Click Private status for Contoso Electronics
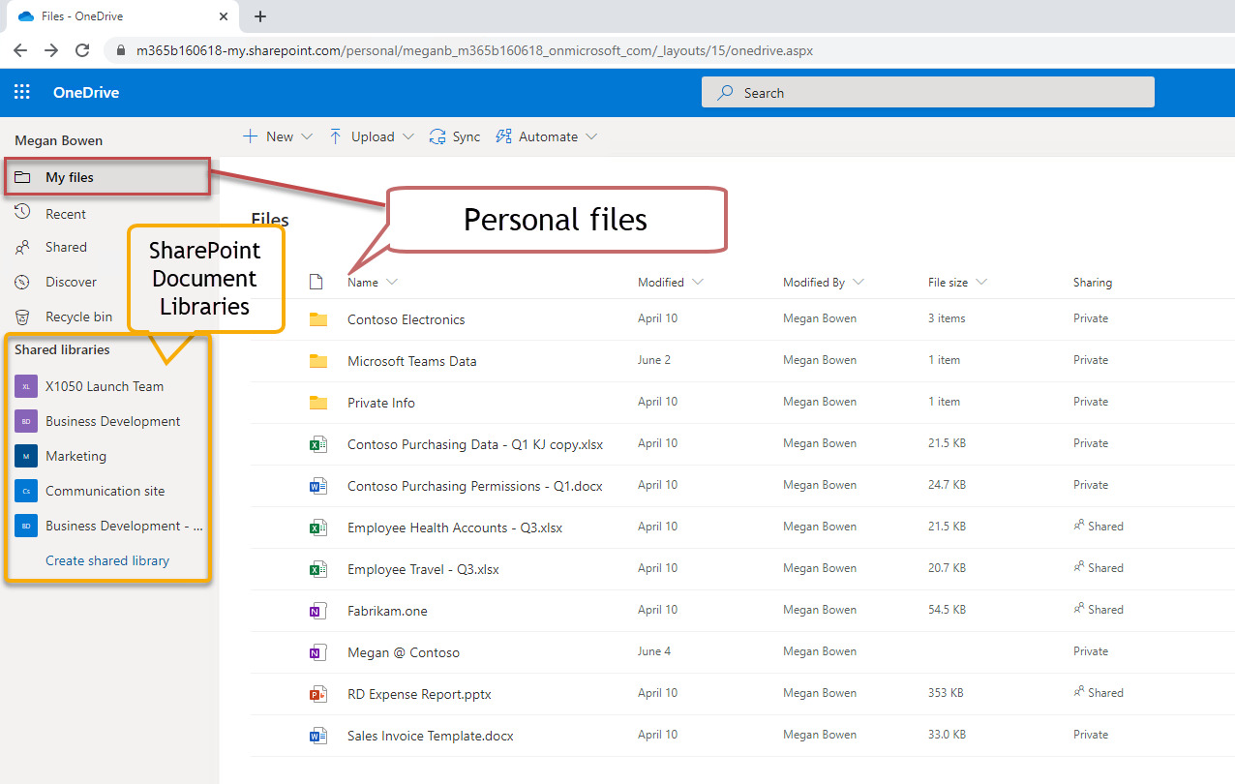 coord(1091,318)
